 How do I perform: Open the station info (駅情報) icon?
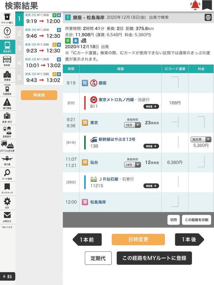click(7, 75)
